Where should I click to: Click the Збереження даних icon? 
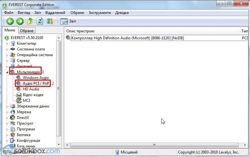[x=13, y=106]
